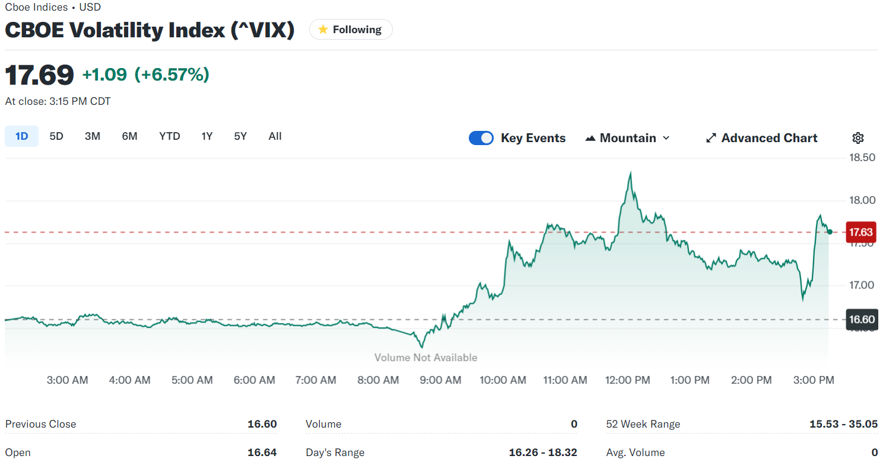The width and height of the screenshot is (886, 459).
Task: Click the 17.00 y-axis label
Action: 862,285
